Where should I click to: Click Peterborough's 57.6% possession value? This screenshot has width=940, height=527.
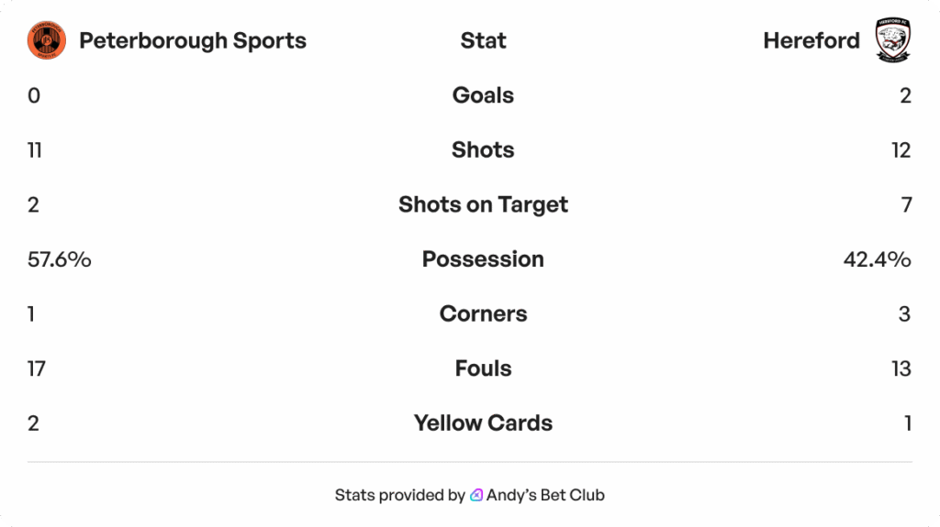pos(60,259)
